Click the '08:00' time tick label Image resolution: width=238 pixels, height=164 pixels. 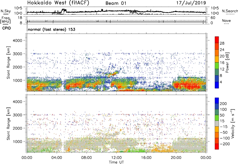point(87,158)
